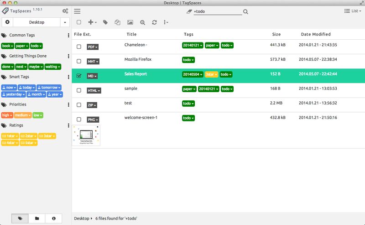
Task: Toggle the left sidebar hamburger menu
Action: point(77,11)
